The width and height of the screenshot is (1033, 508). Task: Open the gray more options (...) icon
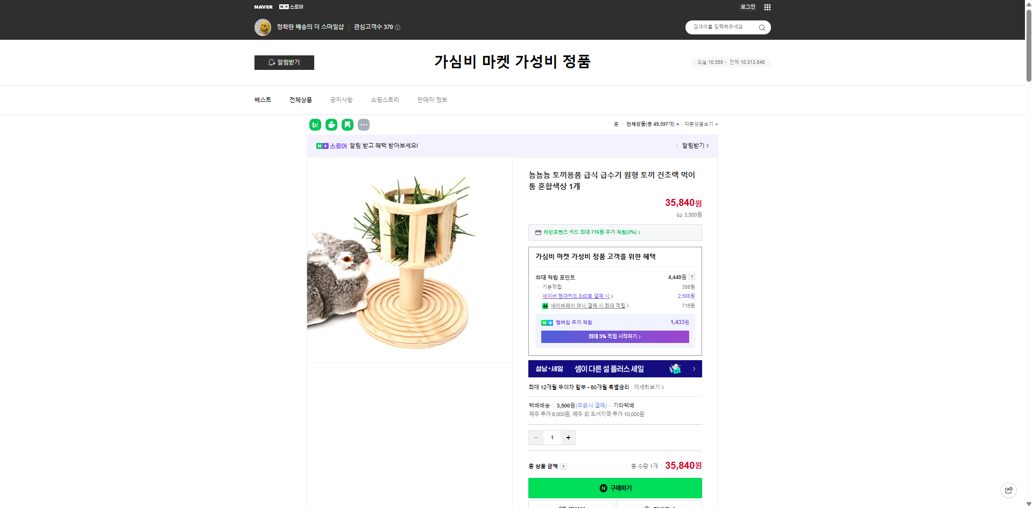tap(364, 124)
